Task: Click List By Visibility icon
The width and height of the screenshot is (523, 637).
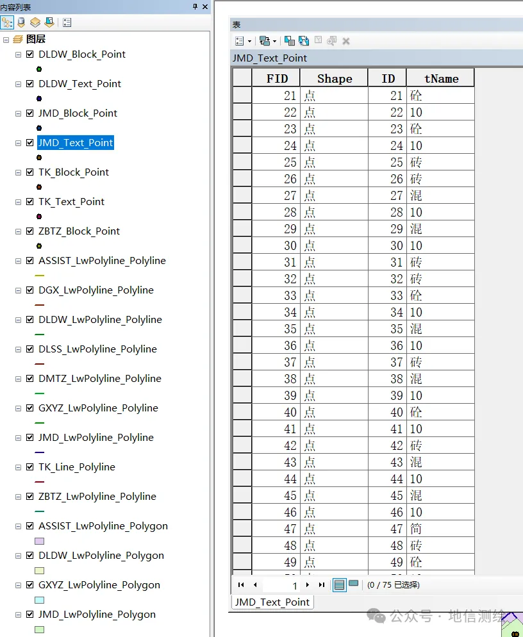Action: click(35, 22)
